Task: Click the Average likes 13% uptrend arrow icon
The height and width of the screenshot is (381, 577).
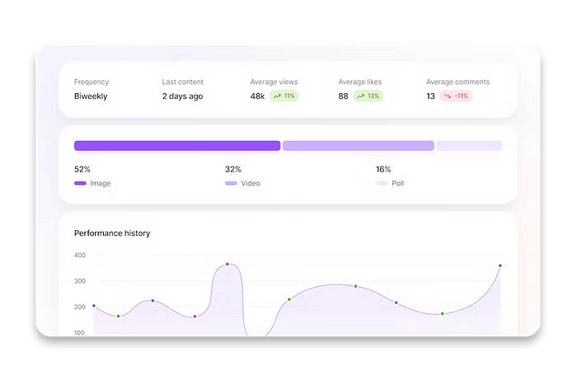Action: (x=361, y=96)
